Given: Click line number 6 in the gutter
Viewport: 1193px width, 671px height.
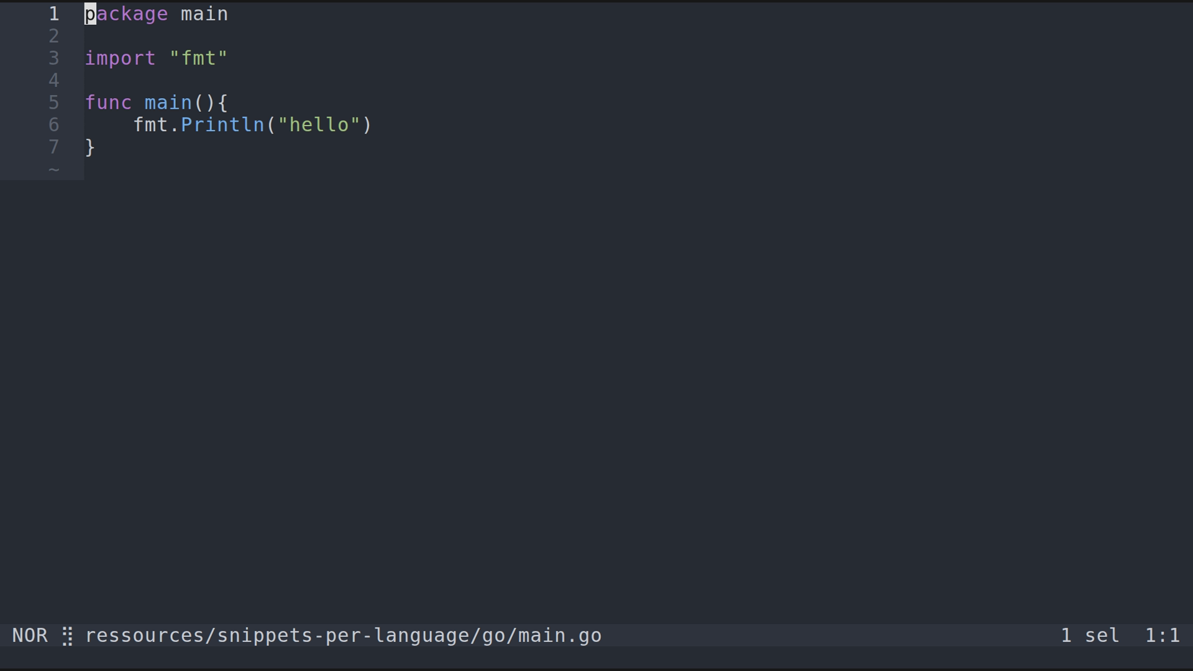Looking at the screenshot, I should point(54,125).
